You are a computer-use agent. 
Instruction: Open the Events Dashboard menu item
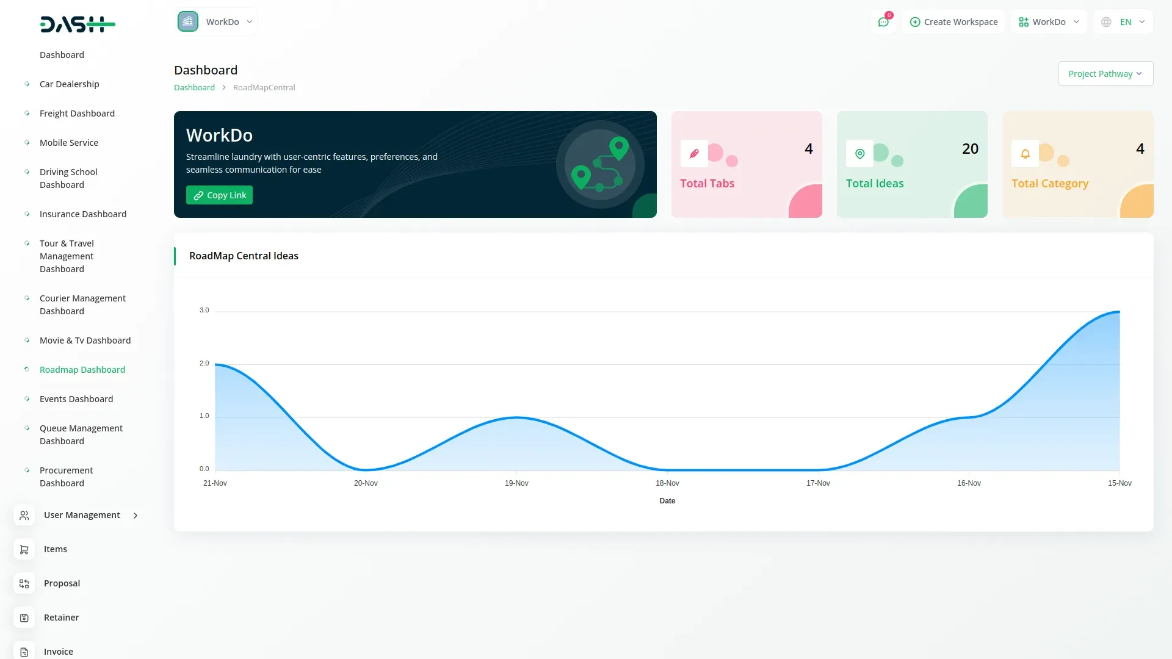click(x=76, y=399)
